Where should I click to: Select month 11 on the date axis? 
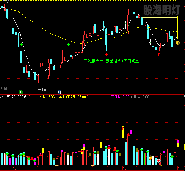pos(64,168)
